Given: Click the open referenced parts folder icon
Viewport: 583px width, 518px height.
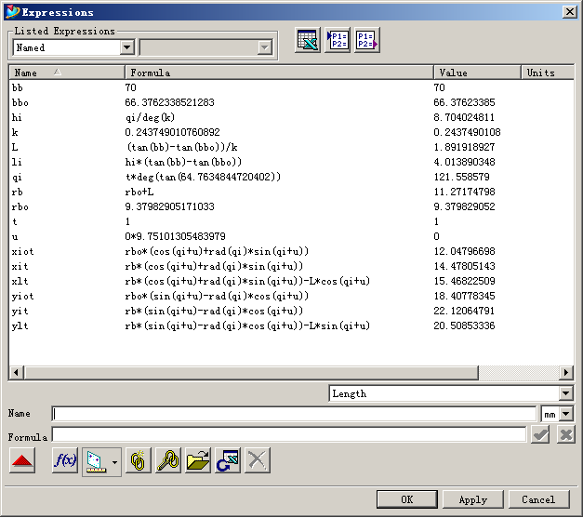Looking at the screenshot, I should tap(197, 460).
